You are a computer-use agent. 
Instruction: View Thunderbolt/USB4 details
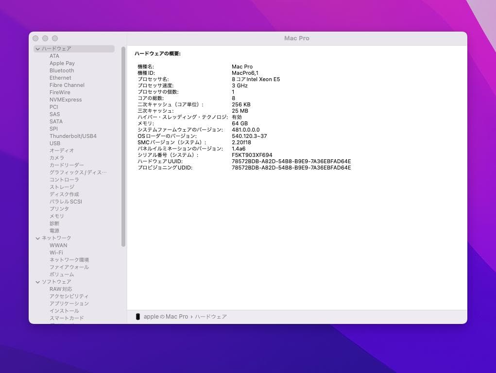click(x=73, y=136)
